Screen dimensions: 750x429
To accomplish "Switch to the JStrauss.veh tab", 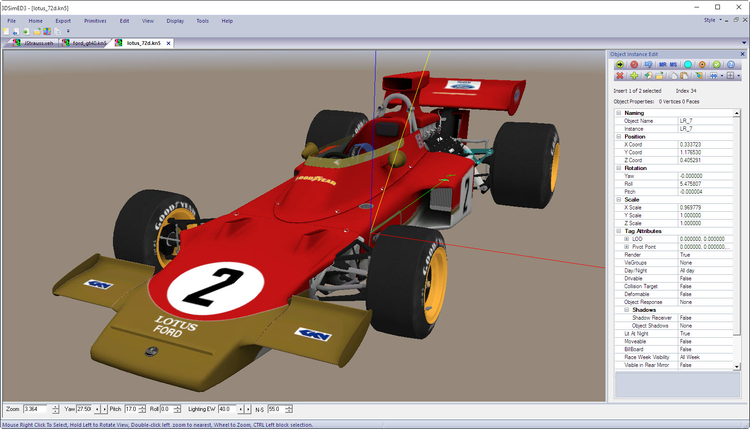I will click(34, 43).
